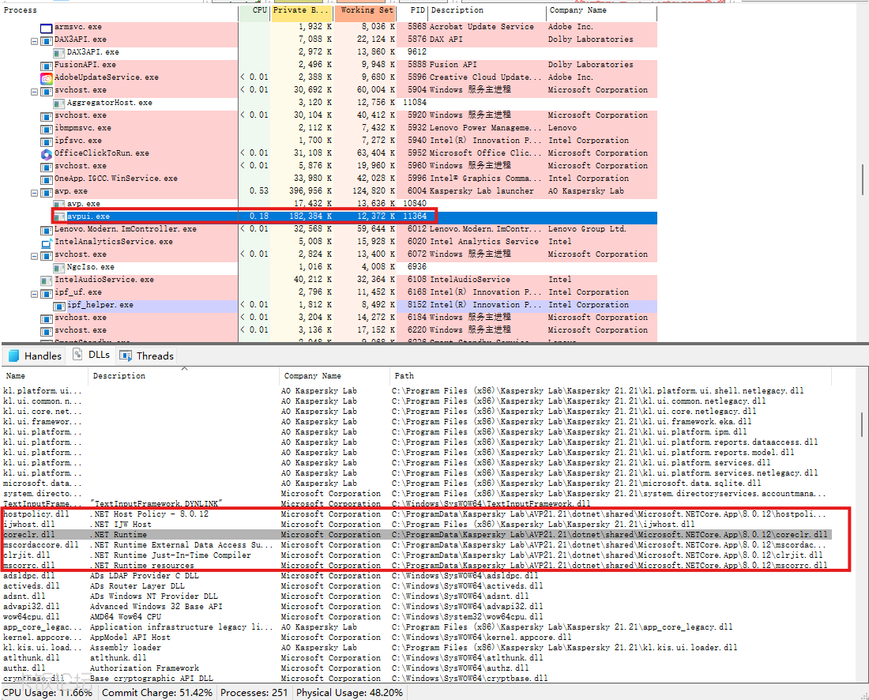Click the NgcIso.exe process icon
This screenshot has height=700, width=869.
[x=59, y=267]
